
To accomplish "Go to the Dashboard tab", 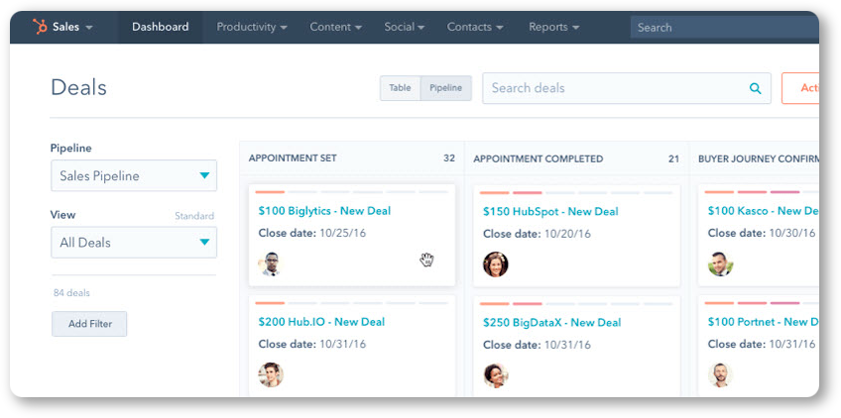I will pyautogui.click(x=161, y=27).
